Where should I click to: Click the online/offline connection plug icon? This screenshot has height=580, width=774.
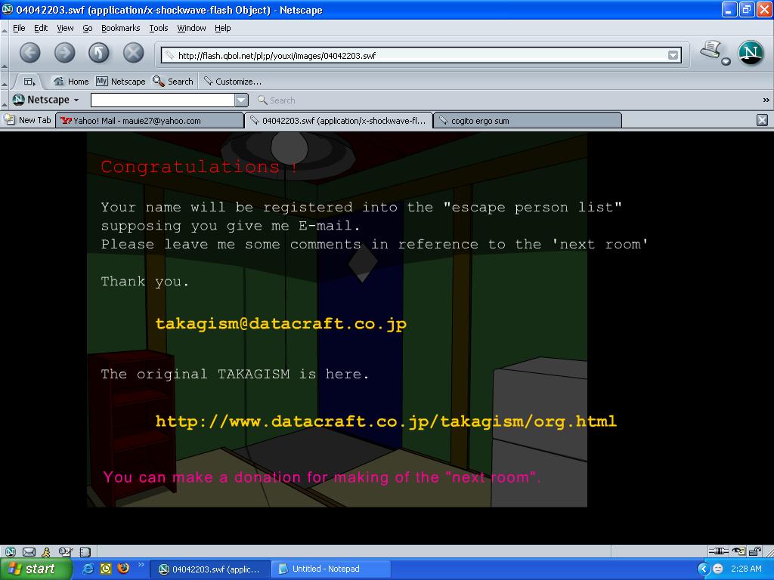pos(718,551)
